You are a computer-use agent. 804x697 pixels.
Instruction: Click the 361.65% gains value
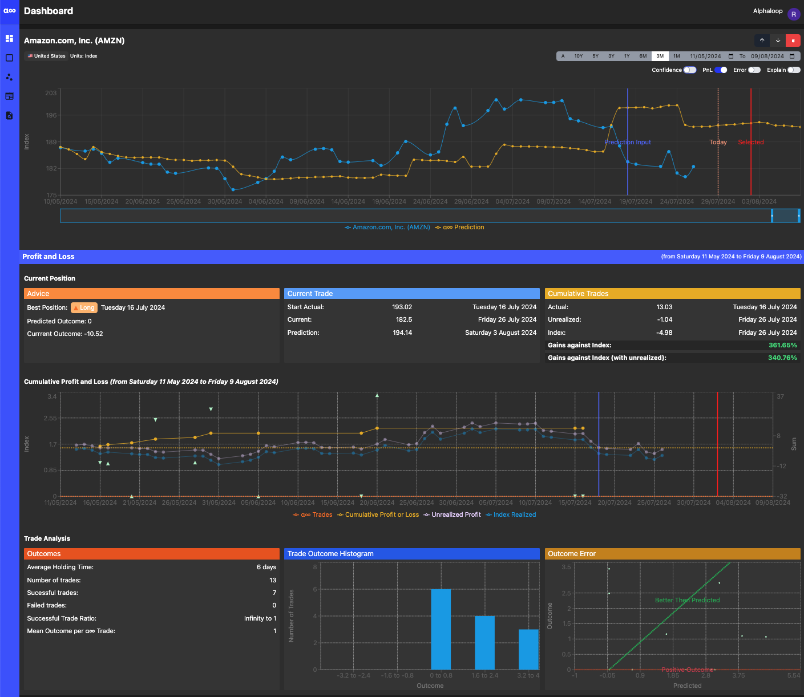(x=783, y=345)
